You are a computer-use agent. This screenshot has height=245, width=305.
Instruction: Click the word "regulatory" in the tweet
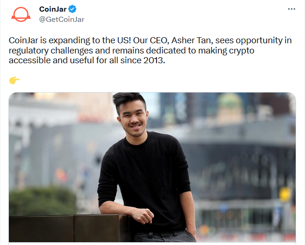click(29, 51)
